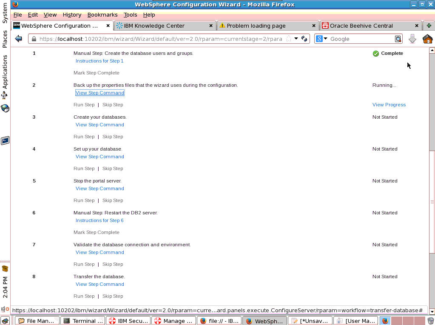
Task: Switch to IBM Security taskbar window
Action: [x=128, y=321]
